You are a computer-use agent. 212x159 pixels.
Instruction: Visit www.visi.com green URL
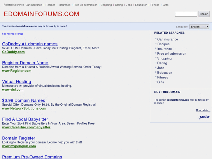tap(13, 90)
